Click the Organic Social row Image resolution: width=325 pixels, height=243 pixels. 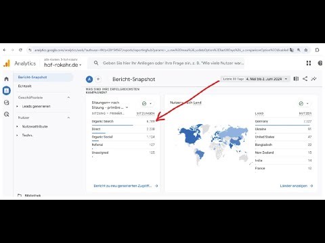pos(123,137)
